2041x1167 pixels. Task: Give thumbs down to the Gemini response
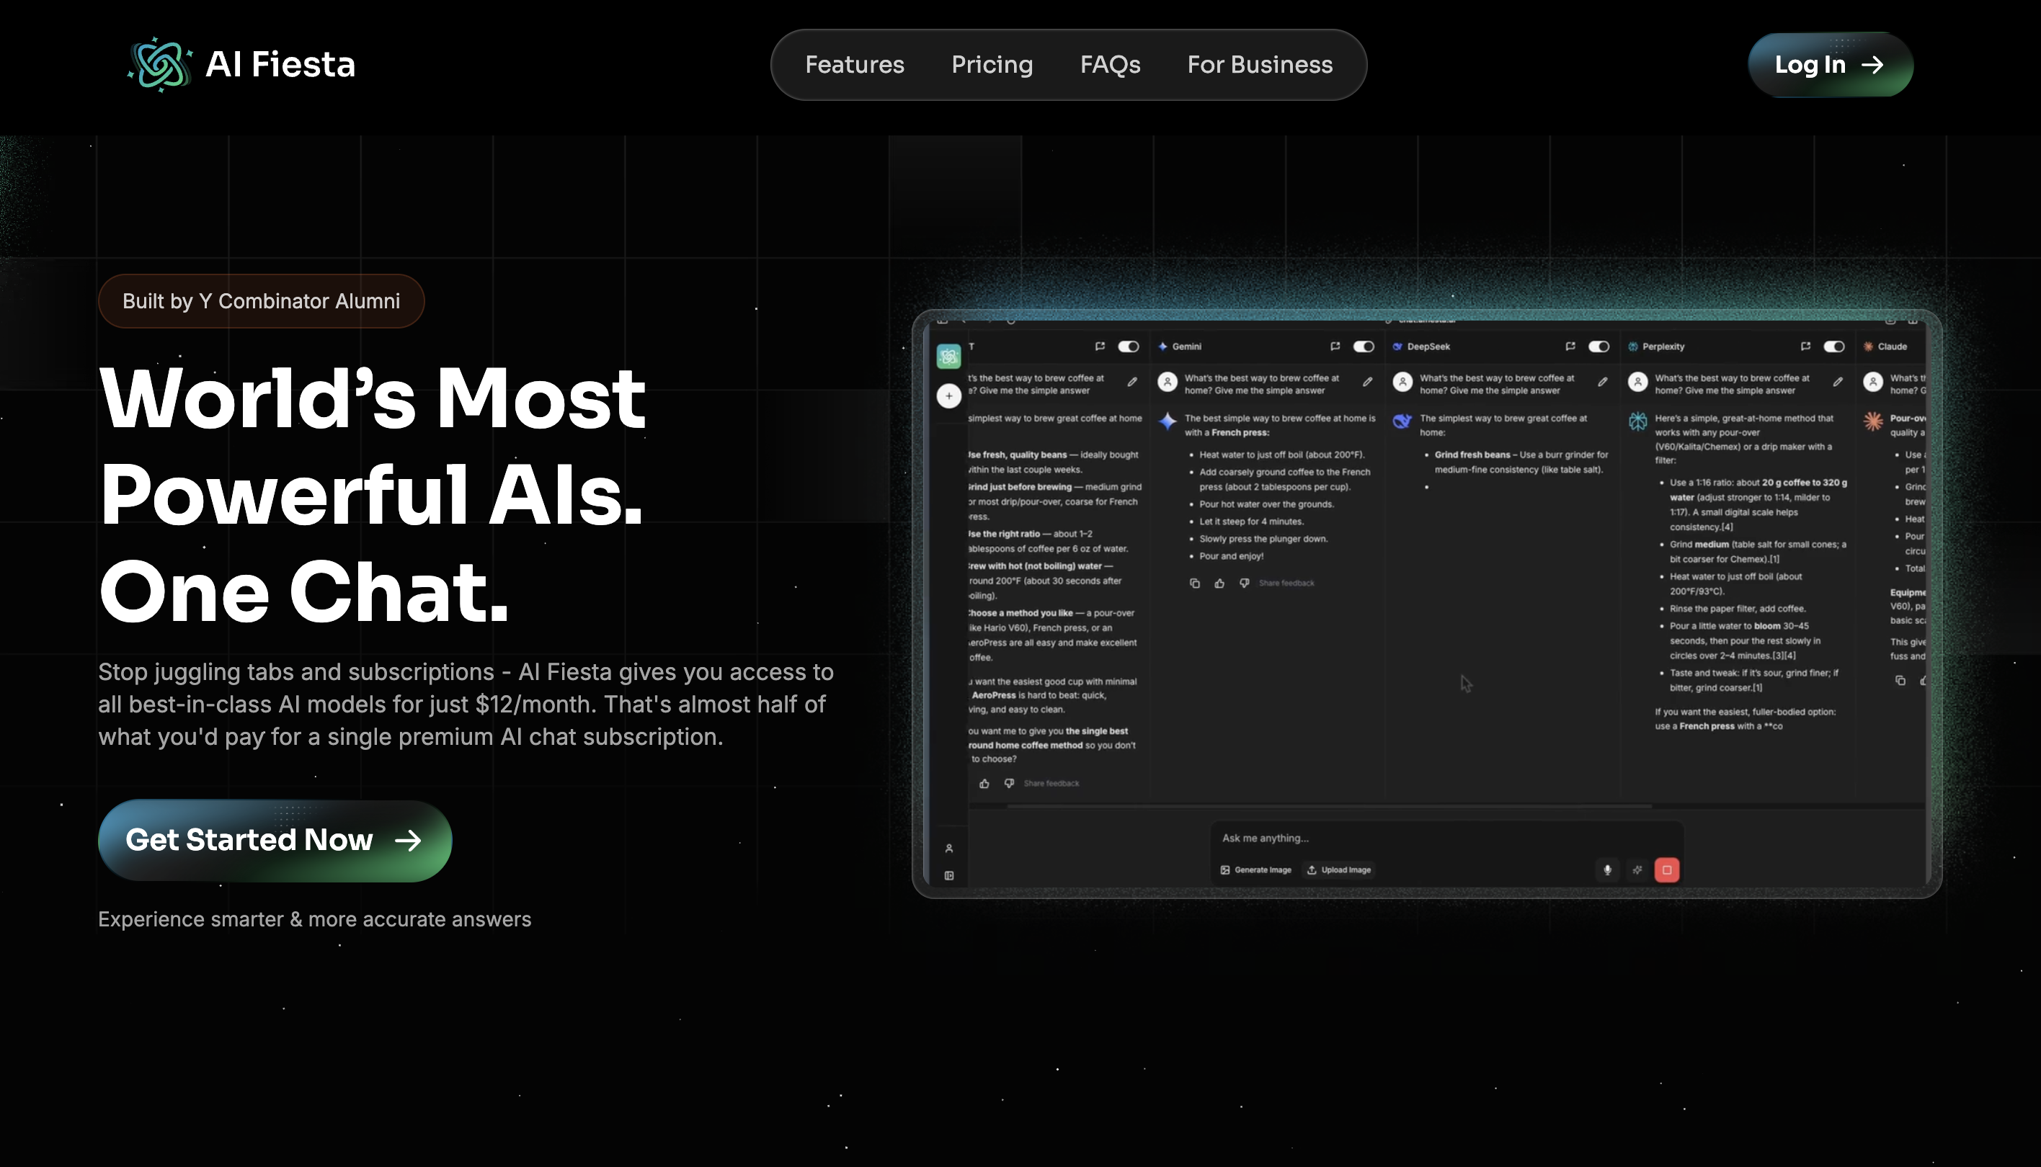click(x=1244, y=583)
